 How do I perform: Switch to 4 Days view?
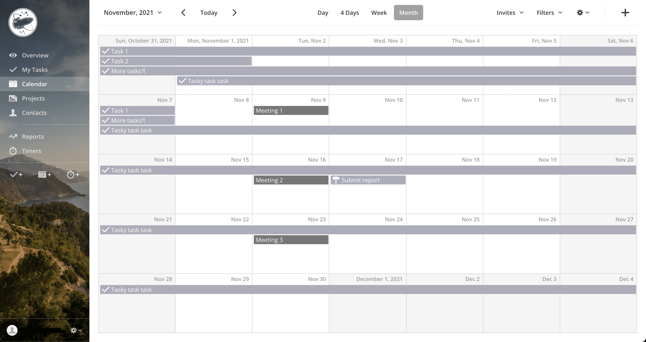pyautogui.click(x=349, y=13)
